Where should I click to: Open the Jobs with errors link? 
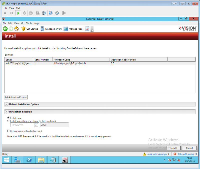click(186, 154)
